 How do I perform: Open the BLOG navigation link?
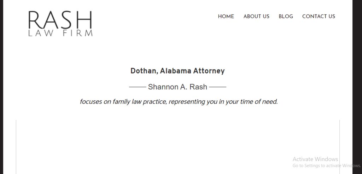point(286,16)
